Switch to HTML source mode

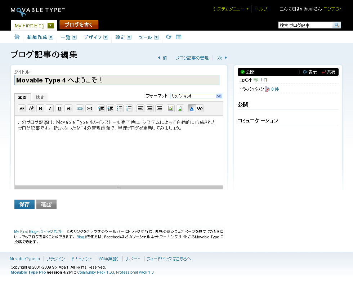[x=200, y=108]
